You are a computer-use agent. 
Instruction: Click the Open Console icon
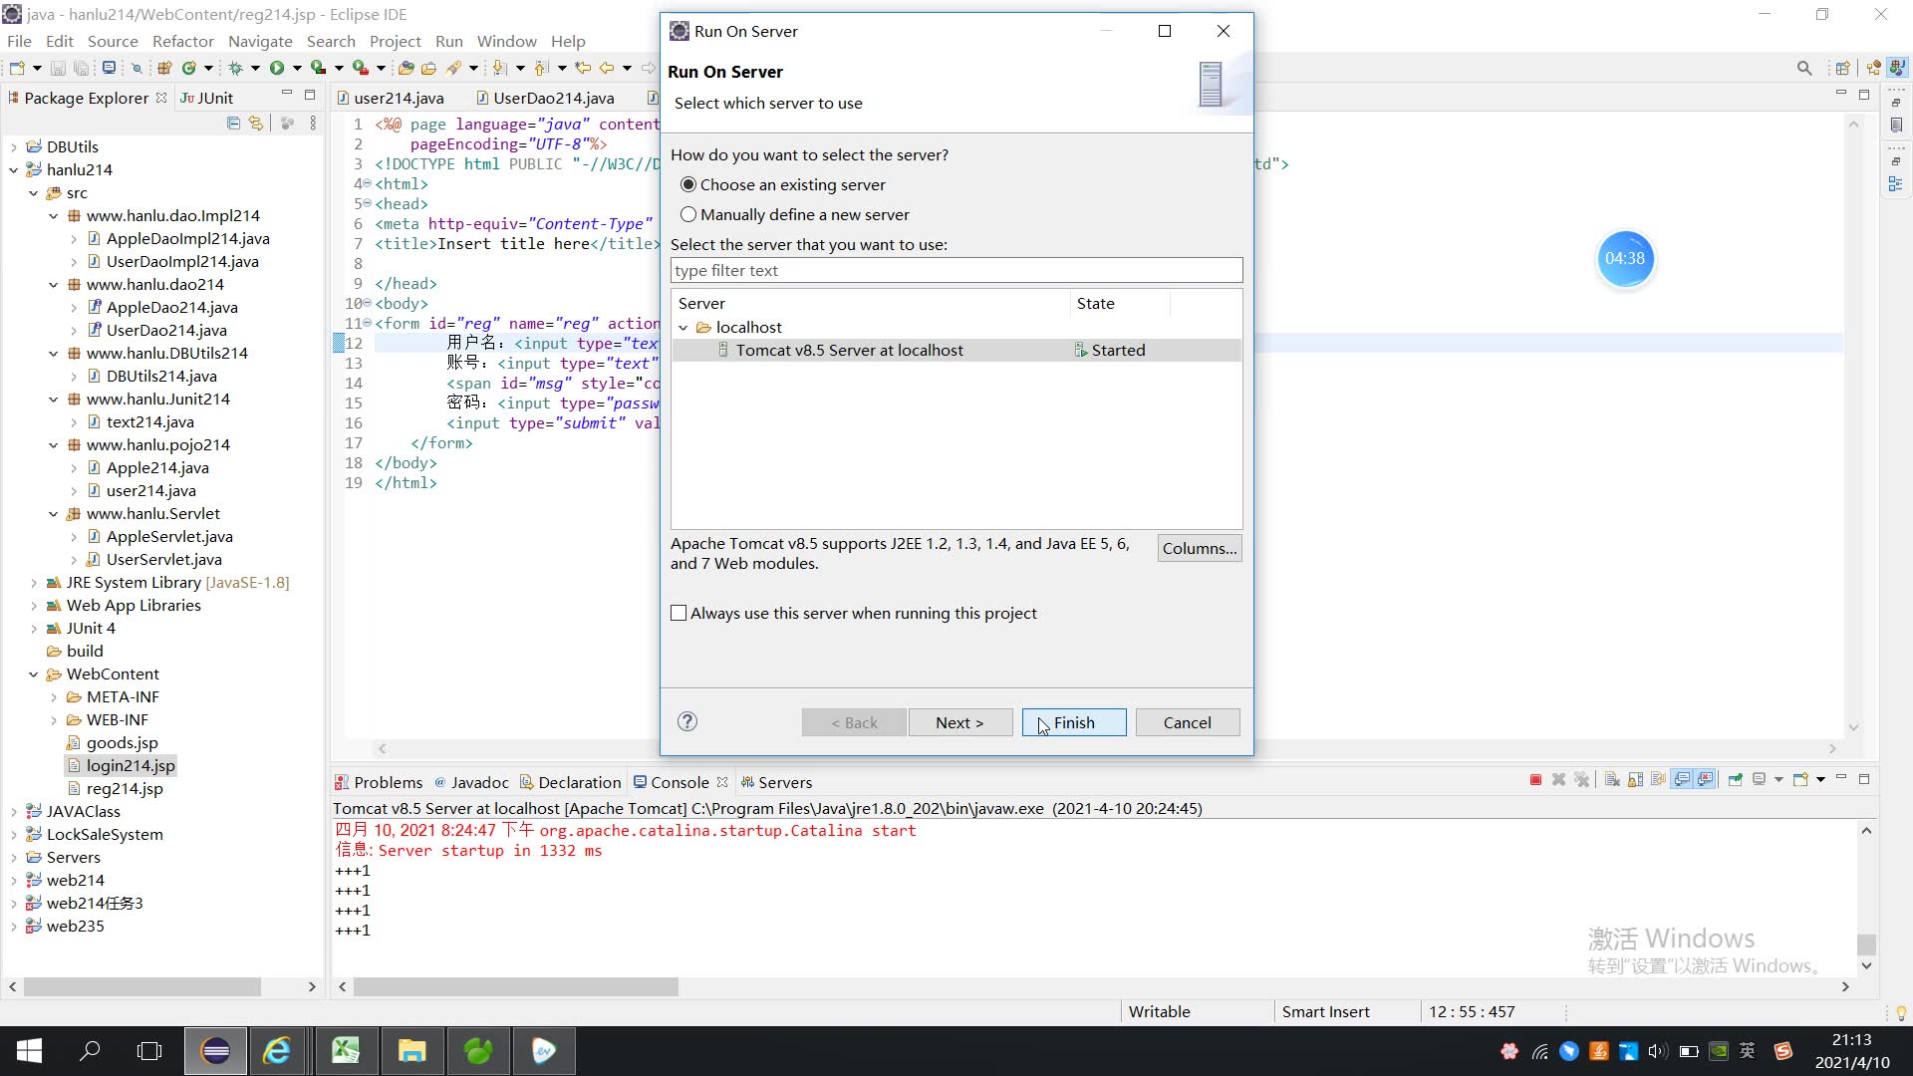(1799, 779)
